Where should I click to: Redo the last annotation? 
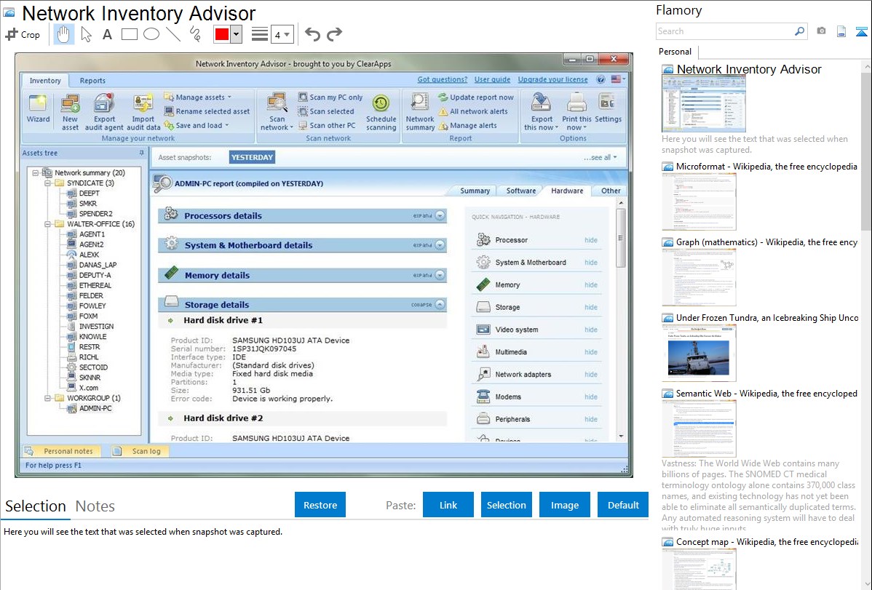click(334, 34)
